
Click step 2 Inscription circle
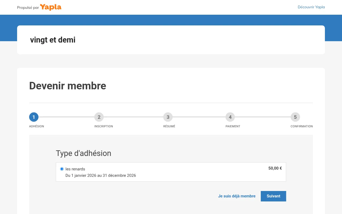click(99, 117)
